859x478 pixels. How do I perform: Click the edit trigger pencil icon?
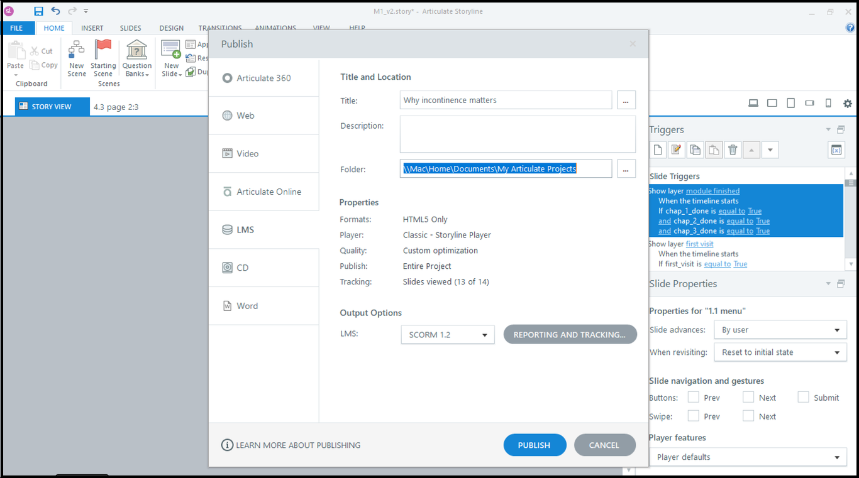[x=677, y=149]
